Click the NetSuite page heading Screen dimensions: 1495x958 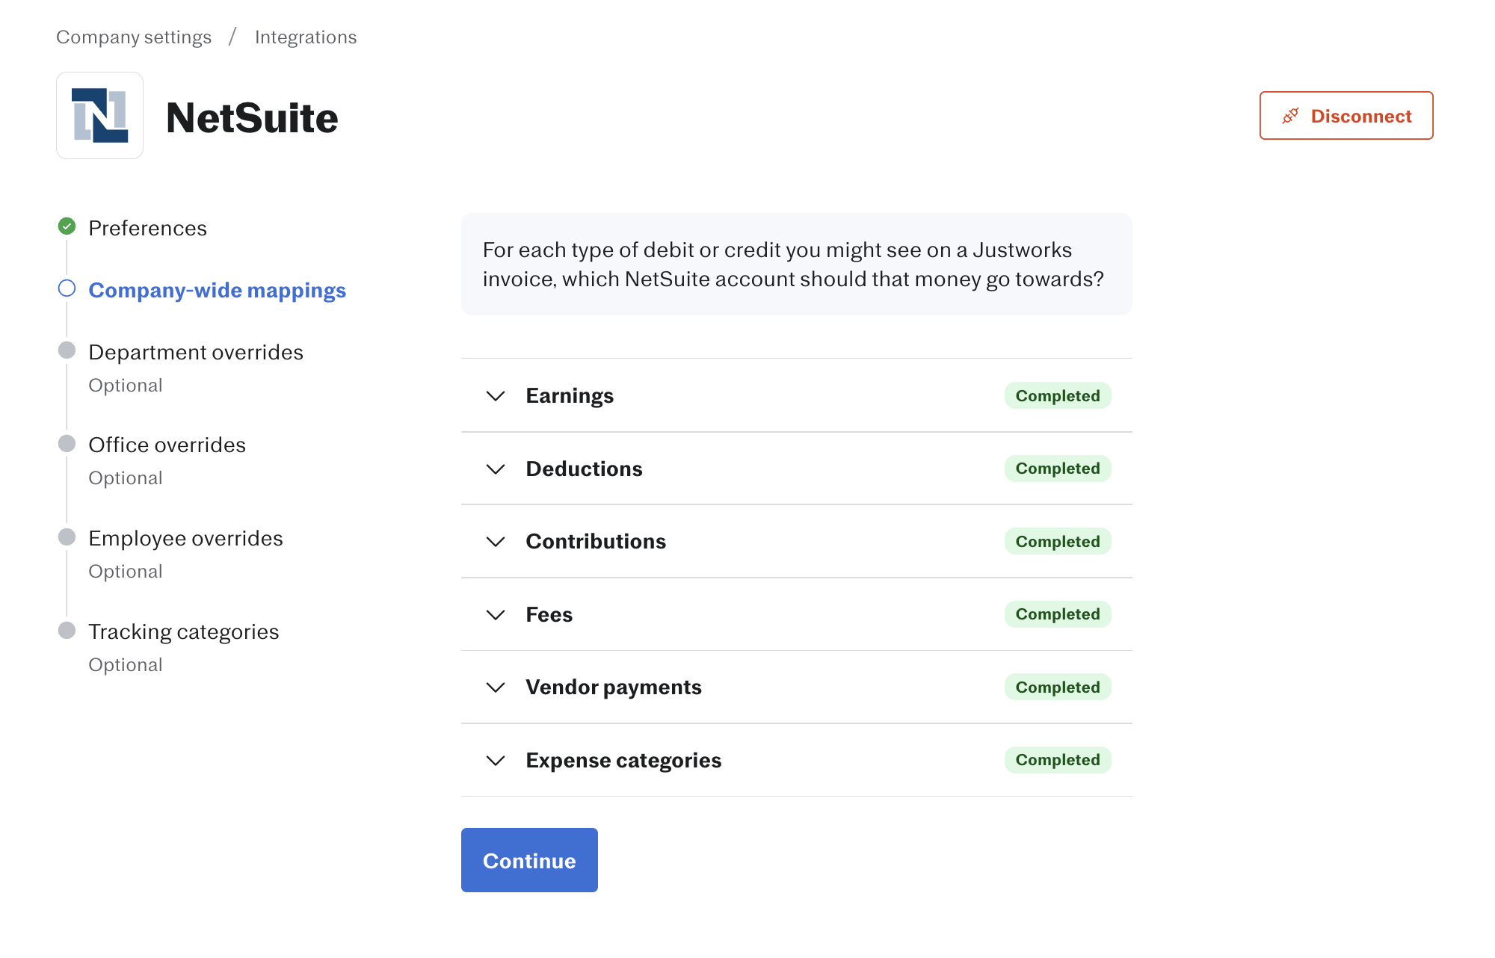(x=252, y=118)
